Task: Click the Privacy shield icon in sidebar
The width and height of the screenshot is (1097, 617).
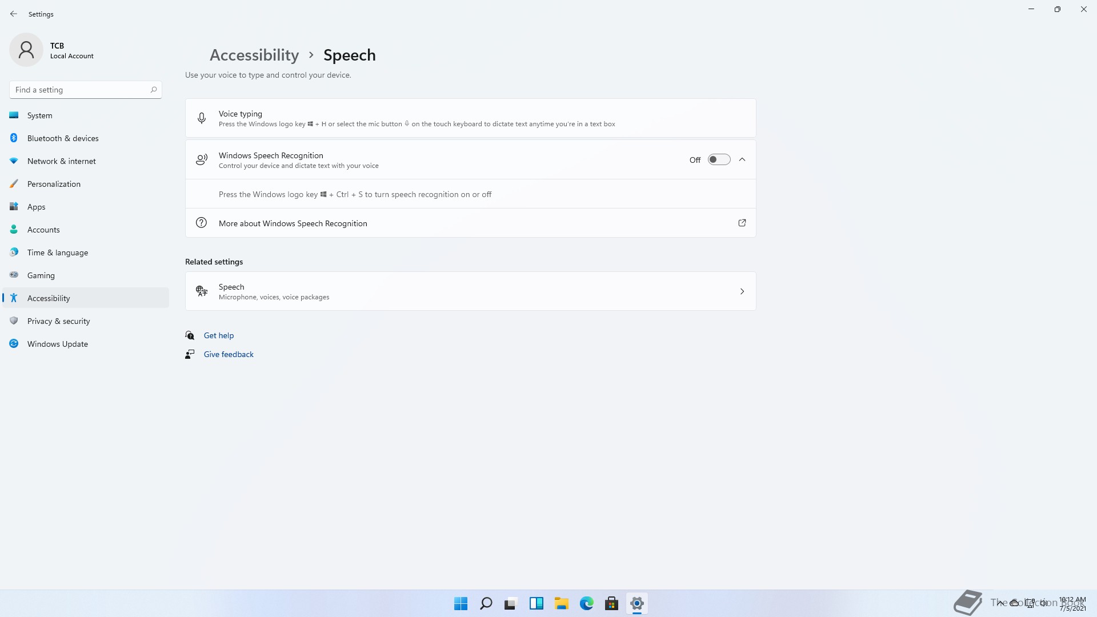Action: point(14,320)
